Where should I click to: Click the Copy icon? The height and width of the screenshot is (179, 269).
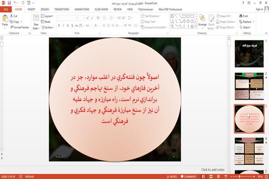pos(11,22)
